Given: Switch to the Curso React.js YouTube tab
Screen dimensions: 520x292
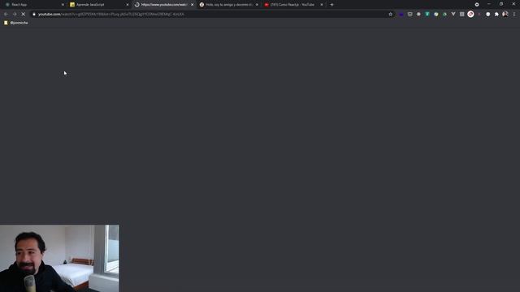Looking at the screenshot, I should 293,5.
